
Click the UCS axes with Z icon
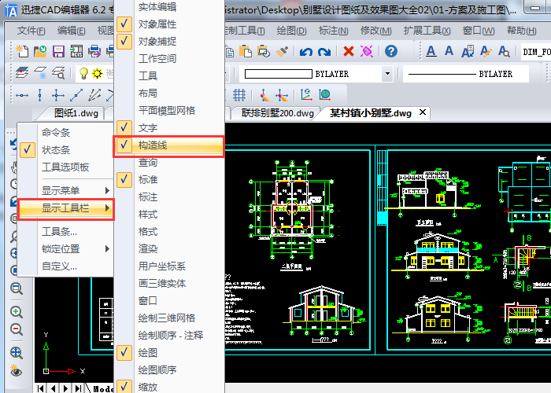coord(306,95)
